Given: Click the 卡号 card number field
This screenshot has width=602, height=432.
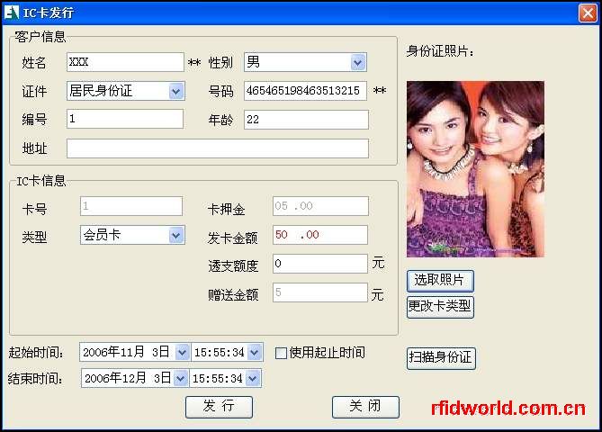Looking at the screenshot, I should [131, 206].
